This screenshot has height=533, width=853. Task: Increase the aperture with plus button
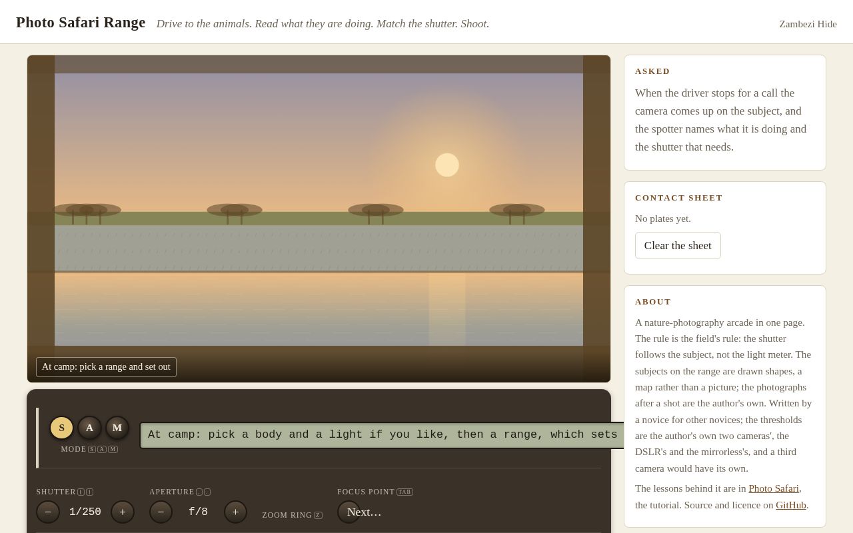click(235, 512)
